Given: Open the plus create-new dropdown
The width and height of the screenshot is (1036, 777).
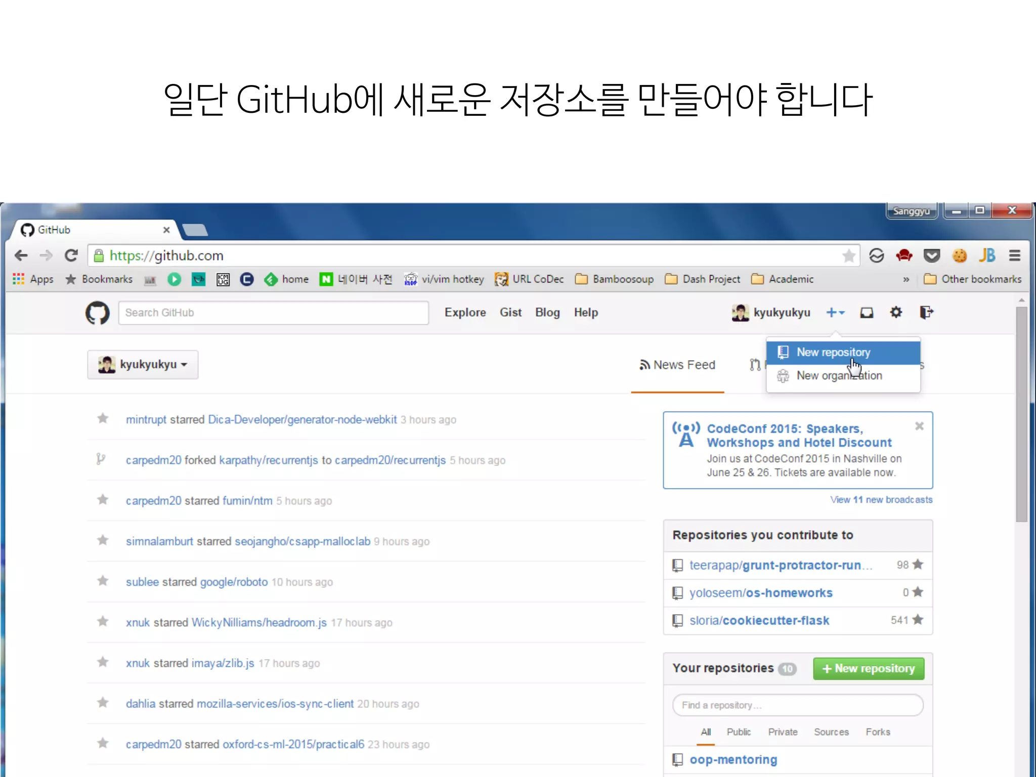Looking at the screenshot, I should [835, 313].
